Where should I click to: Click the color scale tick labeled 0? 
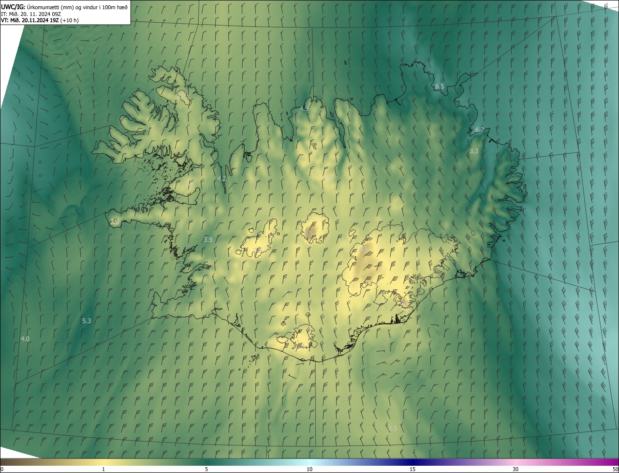(2, 469)
